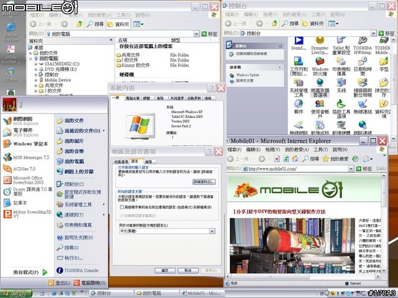The height and width of the screenshot is (298, 398).
Task: Click Pringles can antenna article photo
Action: point(292,245)
